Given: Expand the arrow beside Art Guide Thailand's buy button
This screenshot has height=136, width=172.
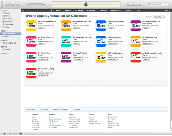Looking at the screenshot, I should pos(82,60).
